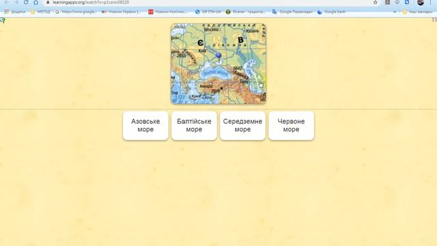Choose the answer Червоне море
Viewport: 437px width, 246px height.
click(291, 126)
